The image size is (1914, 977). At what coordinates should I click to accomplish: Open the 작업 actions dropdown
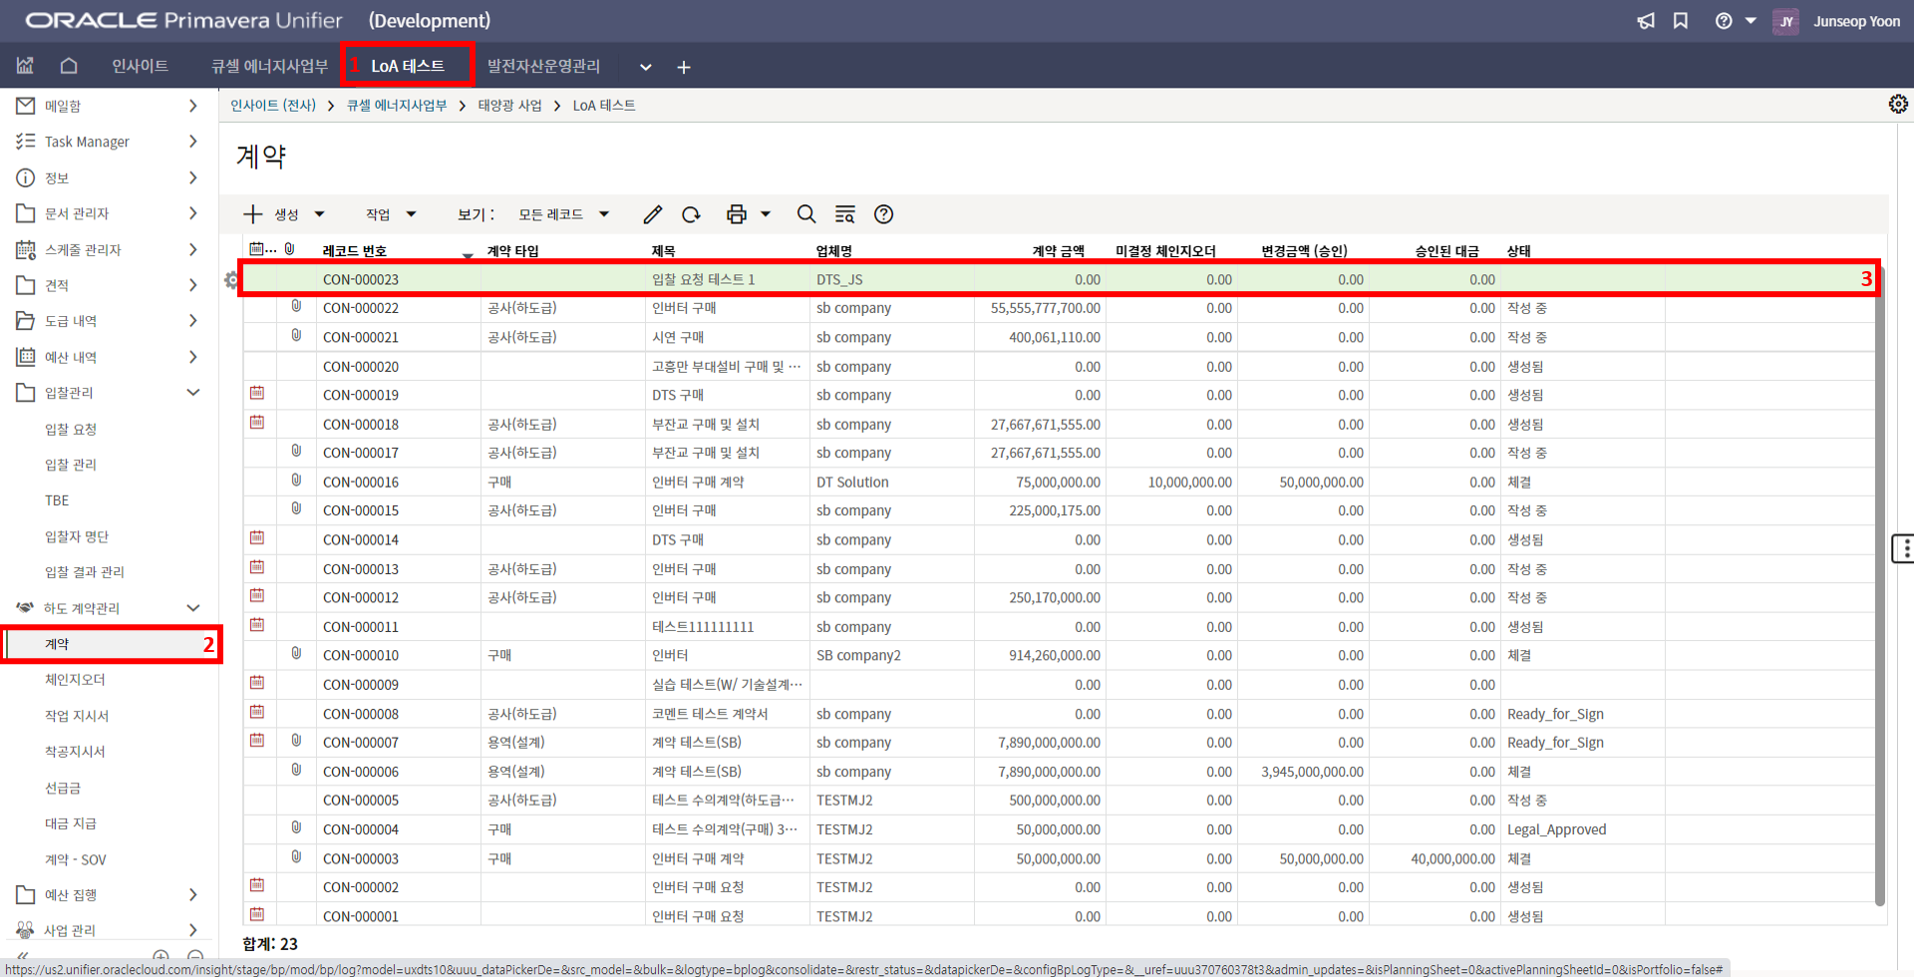390,214
